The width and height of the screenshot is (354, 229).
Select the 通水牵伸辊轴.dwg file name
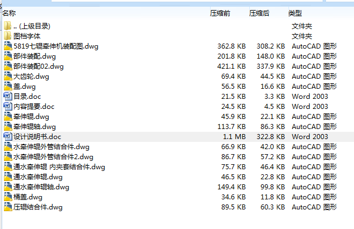41,187
